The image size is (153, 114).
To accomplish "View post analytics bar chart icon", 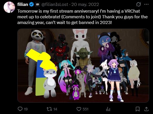I will point(108,109).
